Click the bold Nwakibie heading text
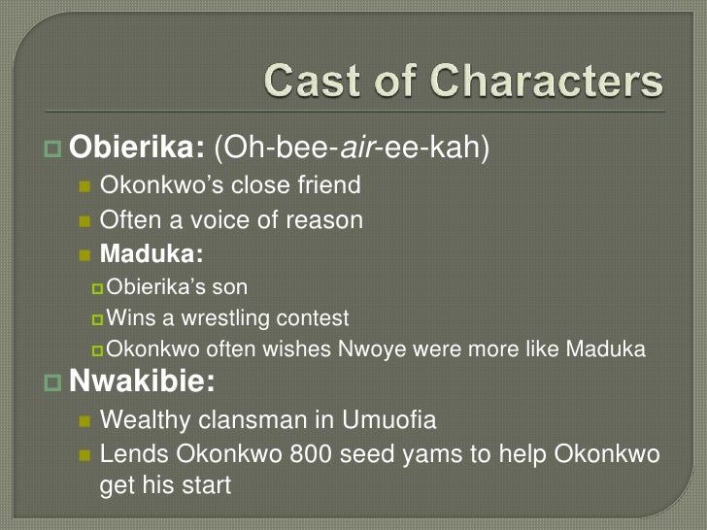The height and width of the screenshot is (530, 707). tap(142, 381)
